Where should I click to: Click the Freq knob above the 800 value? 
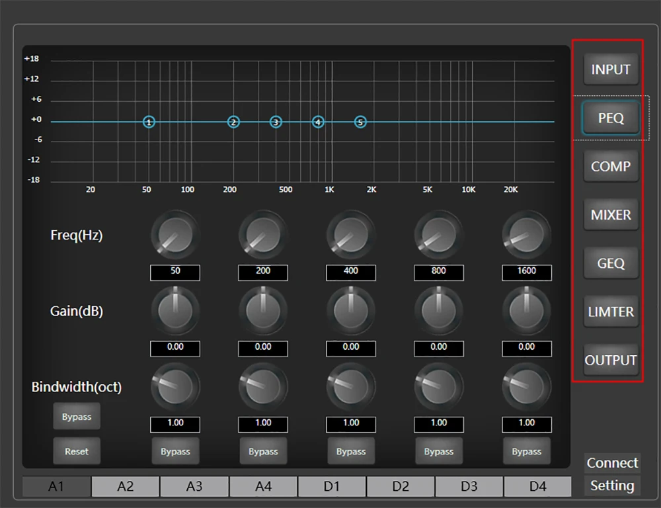click(439, 235)
